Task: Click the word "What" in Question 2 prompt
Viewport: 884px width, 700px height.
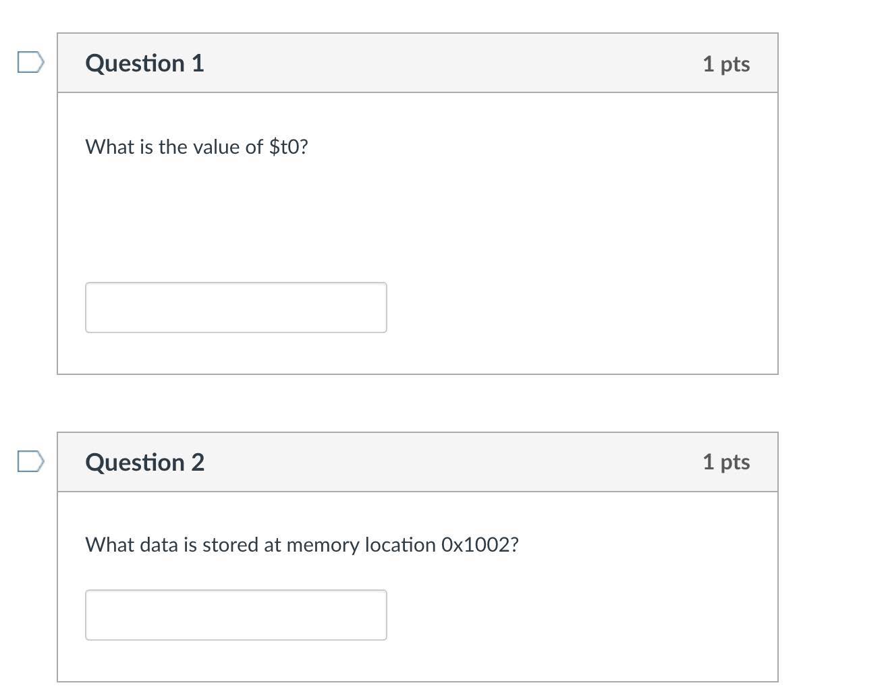Action: pos(110,545)
